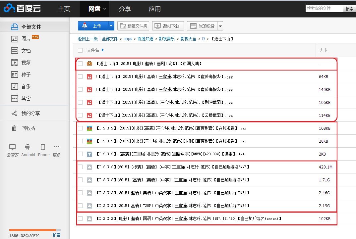This screenshot has height=239, width=356.
Task: Open the 网盘 tab dropdown chevron
Action: point(104,9)
